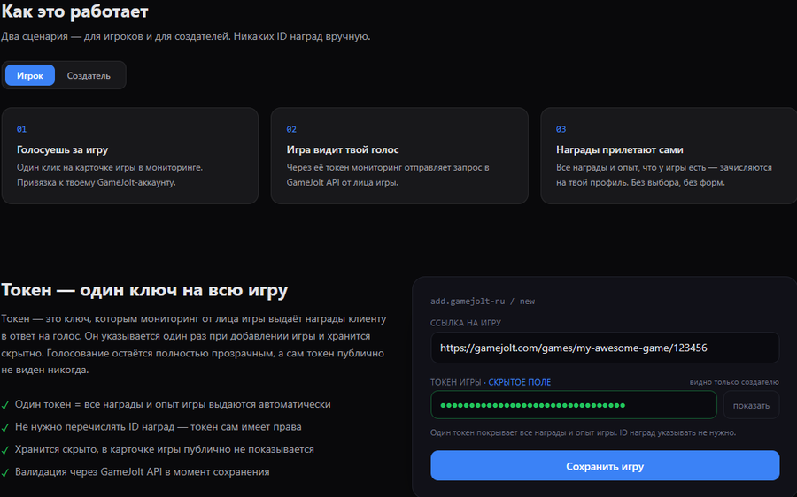Click the Токен — один ключ heading
The image size is (797, 497).
click(144, 290)
